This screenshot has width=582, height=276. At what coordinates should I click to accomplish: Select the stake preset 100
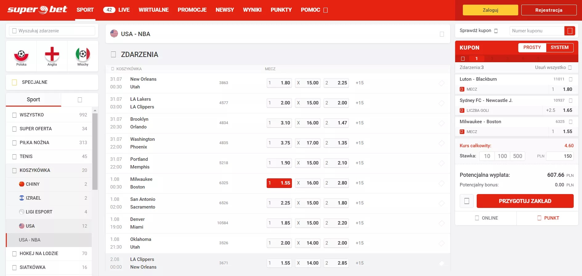502,156
